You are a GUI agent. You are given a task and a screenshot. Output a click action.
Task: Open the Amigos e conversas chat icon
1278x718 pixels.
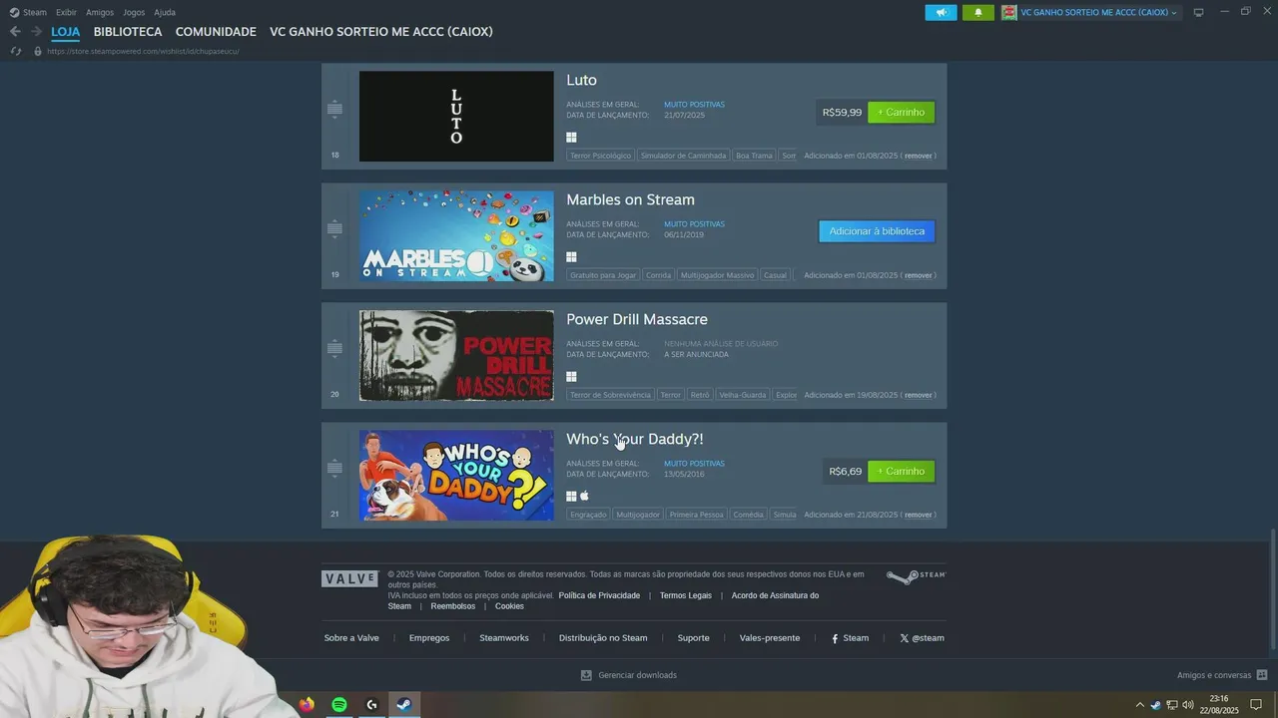click(1262, 675)
